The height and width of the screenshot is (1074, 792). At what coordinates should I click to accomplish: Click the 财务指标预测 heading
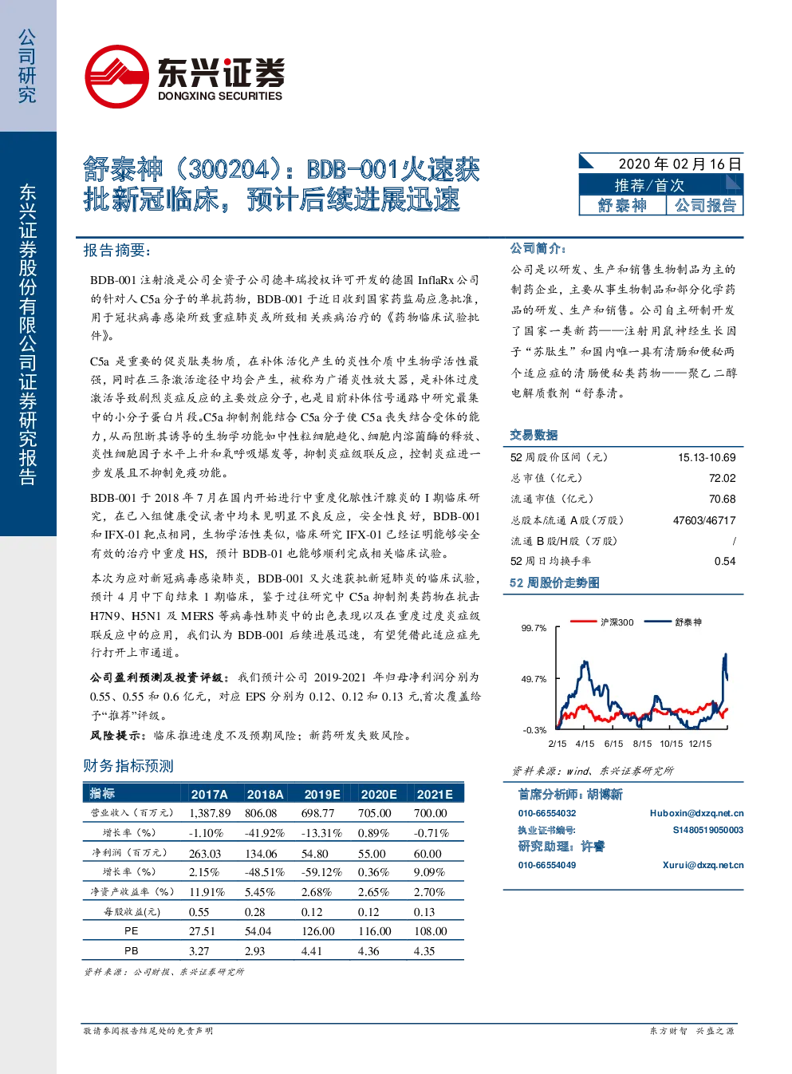128,766
